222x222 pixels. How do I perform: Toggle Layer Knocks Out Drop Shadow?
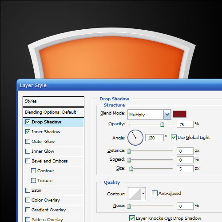click(132, 218)
